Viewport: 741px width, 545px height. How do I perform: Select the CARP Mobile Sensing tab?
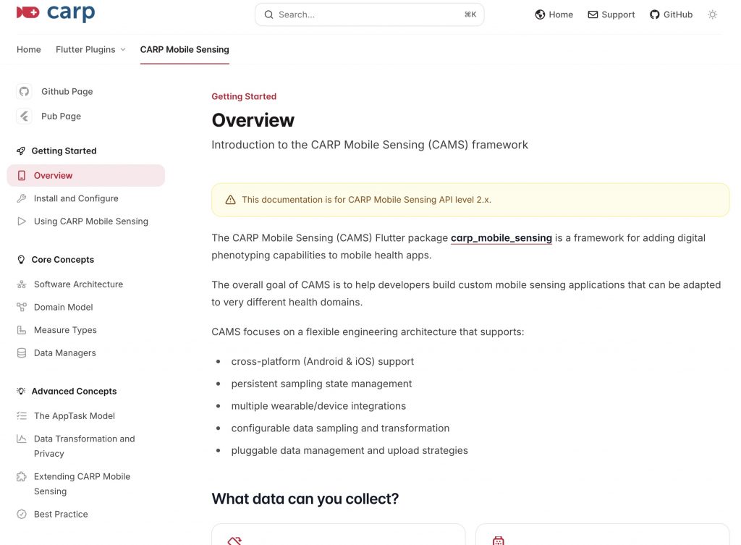[185, 49]
